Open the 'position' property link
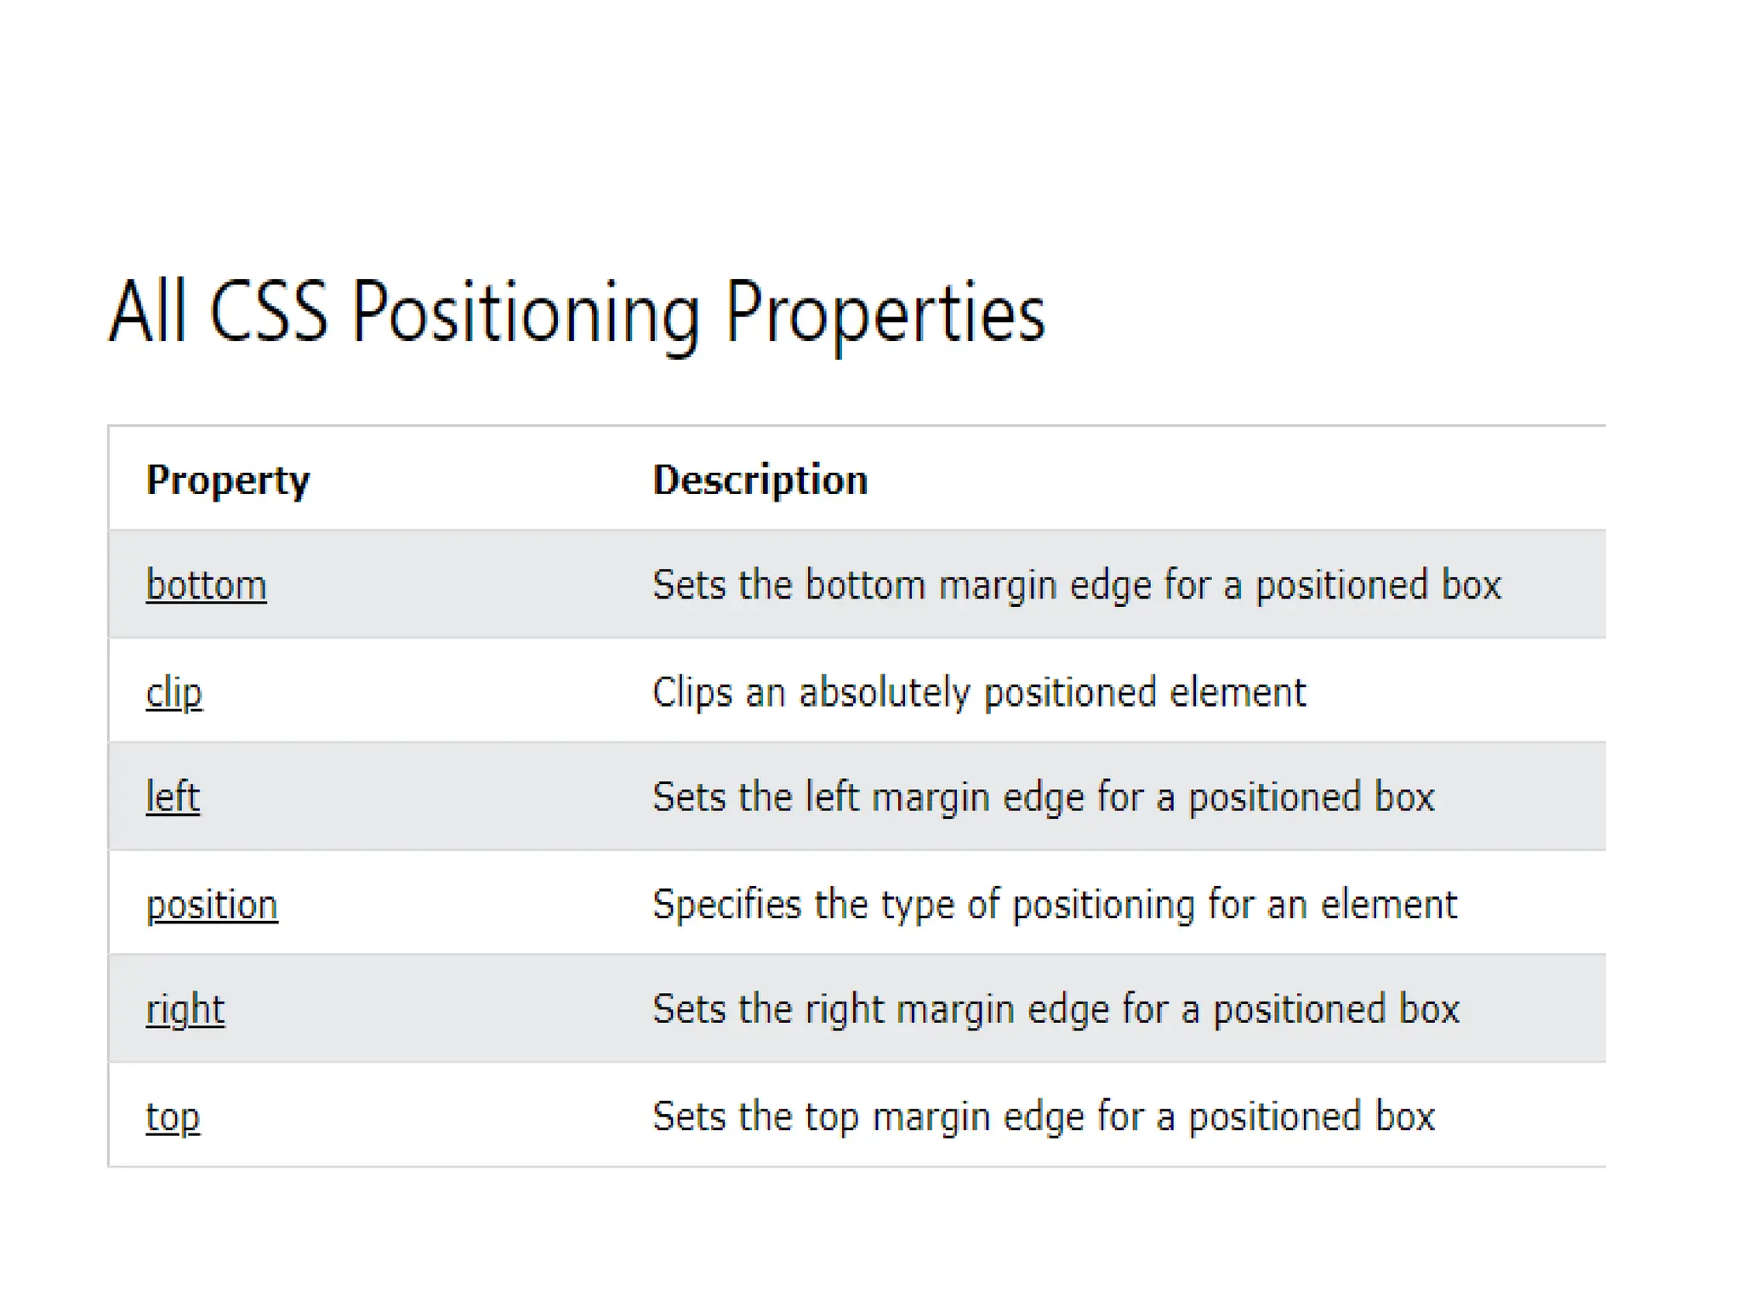This screenshot has width=1742, height=1306. tap(212, 905)
